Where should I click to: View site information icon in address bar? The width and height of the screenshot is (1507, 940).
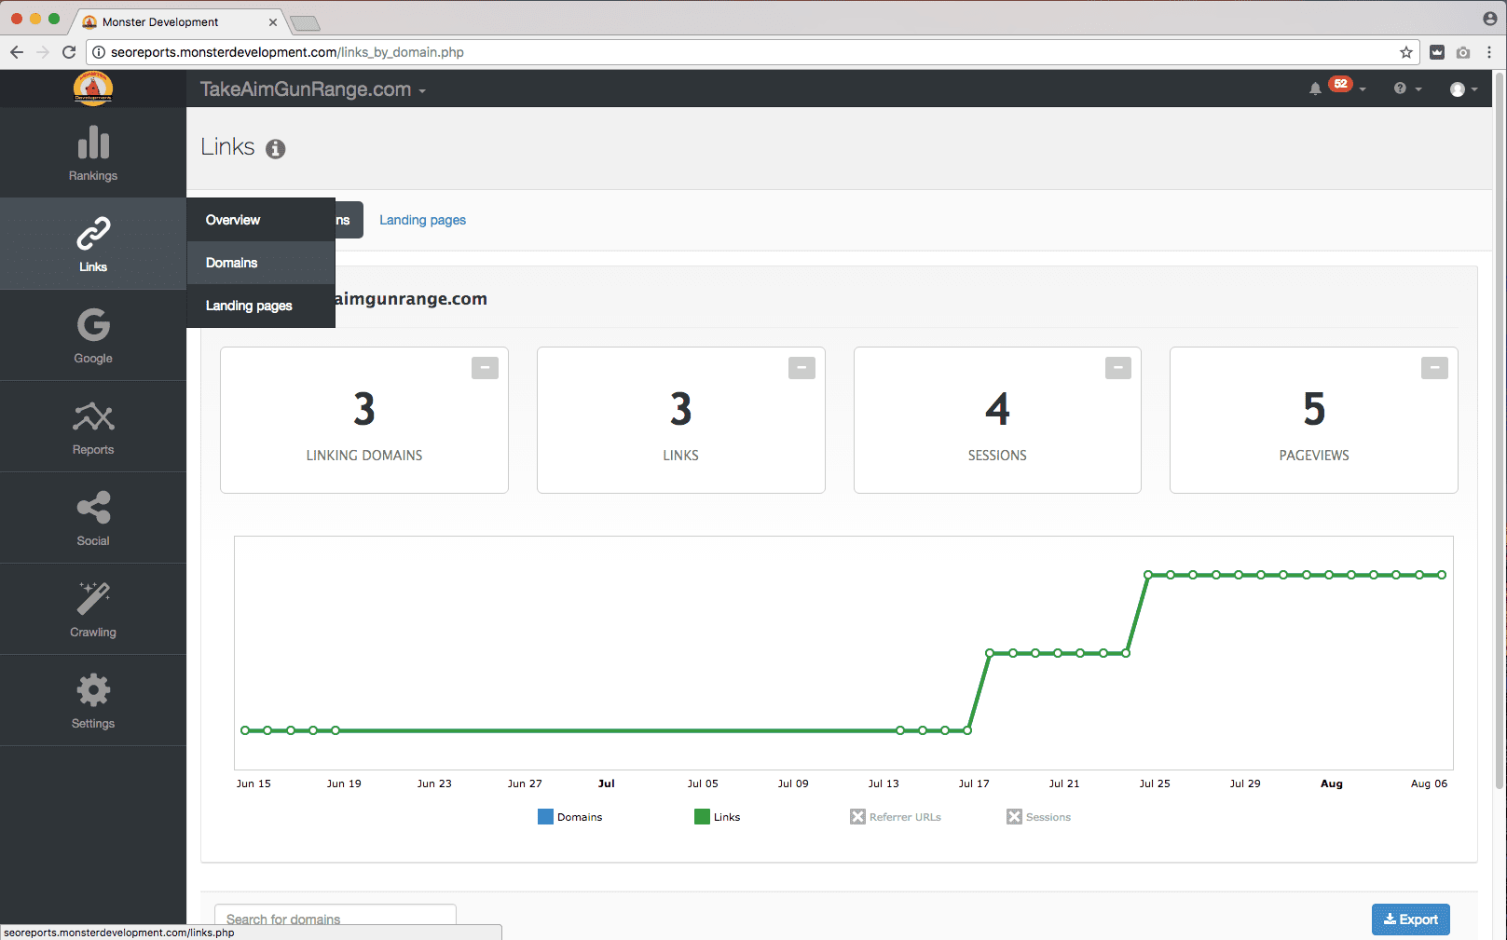(98, 52)
